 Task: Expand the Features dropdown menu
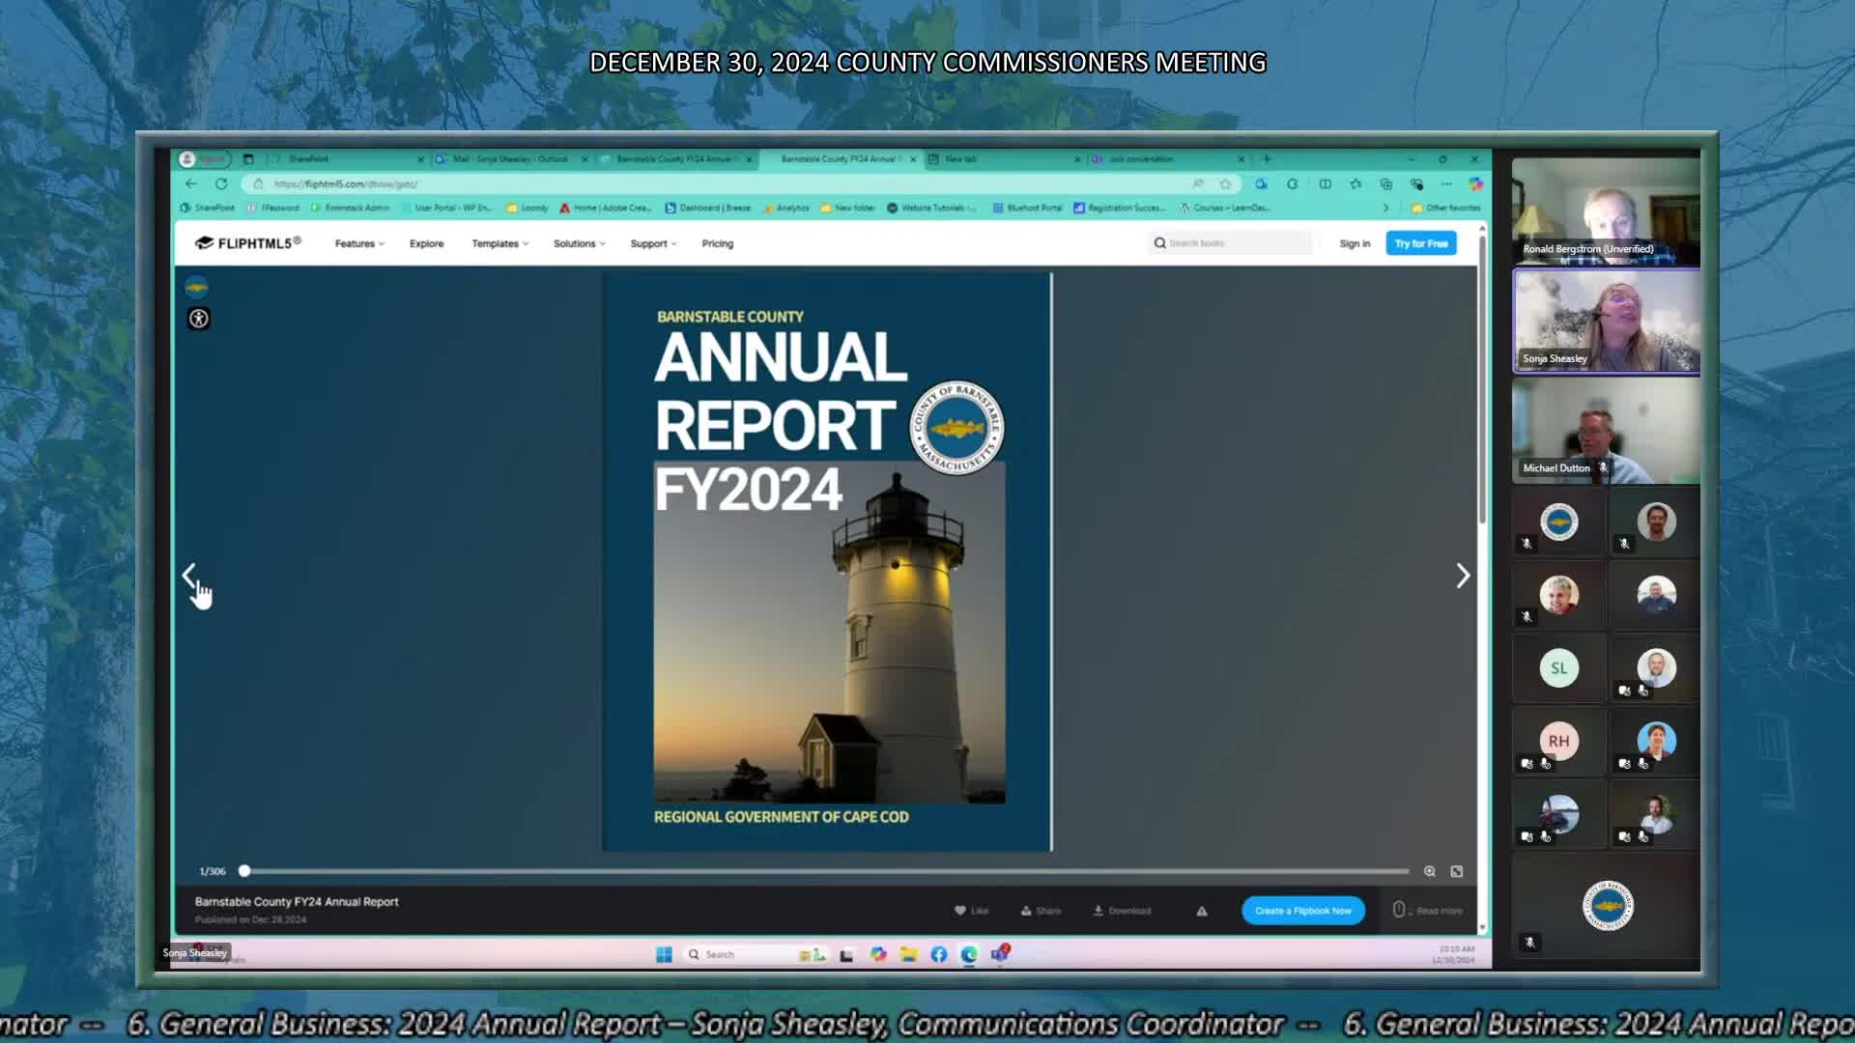click(x=359, y=243)
